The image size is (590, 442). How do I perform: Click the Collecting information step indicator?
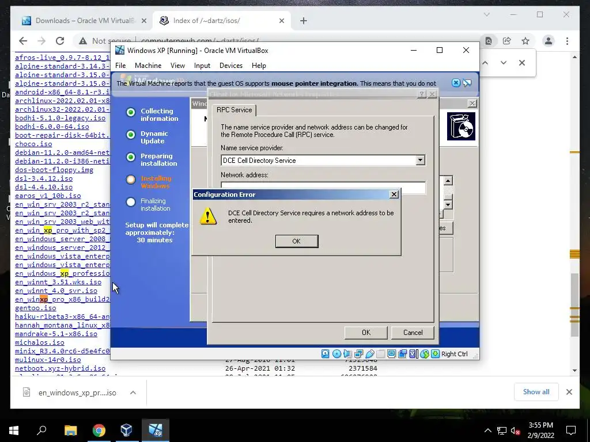tap(131, 112)
